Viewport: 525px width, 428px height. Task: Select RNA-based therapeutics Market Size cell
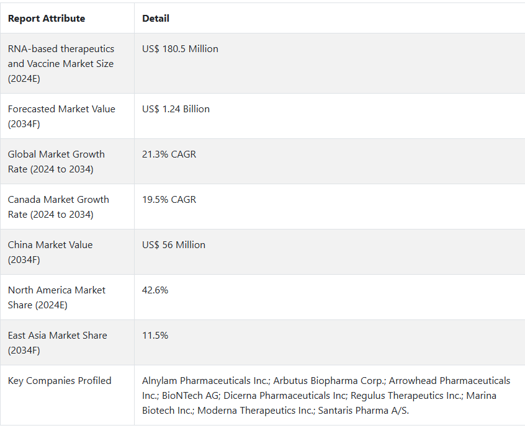click(x=61, y=63)
